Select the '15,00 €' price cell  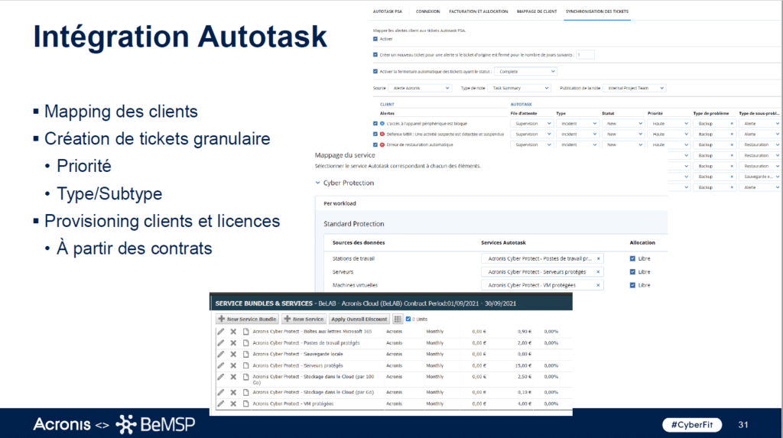click(x=523, y=365)
